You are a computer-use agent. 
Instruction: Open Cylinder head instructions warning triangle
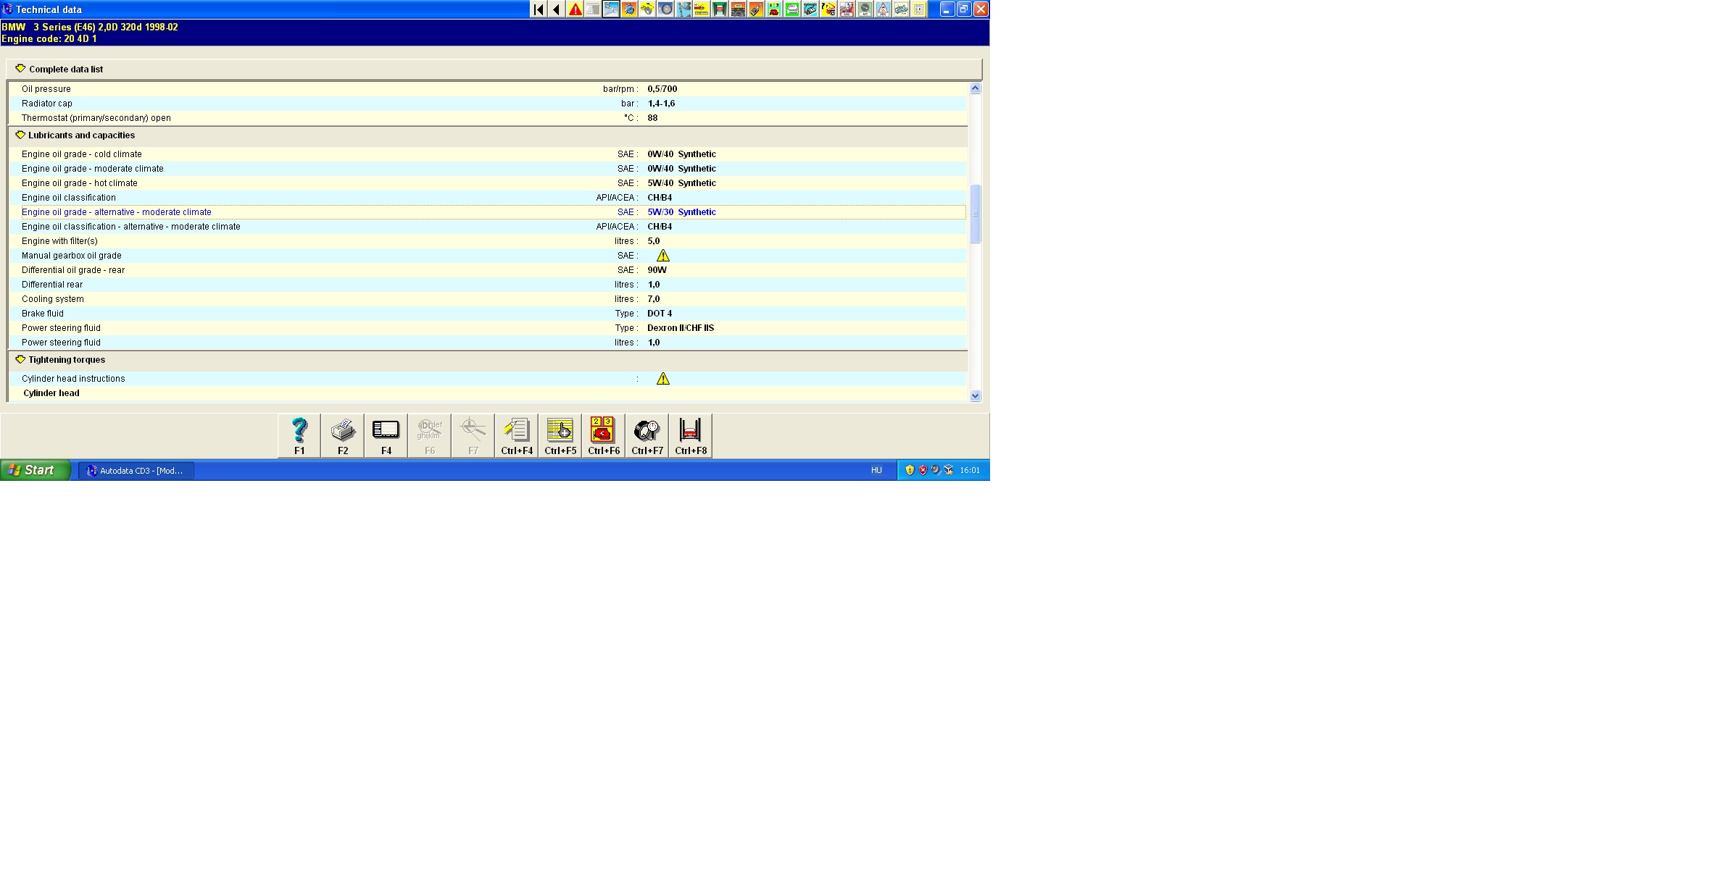point(662,379)
